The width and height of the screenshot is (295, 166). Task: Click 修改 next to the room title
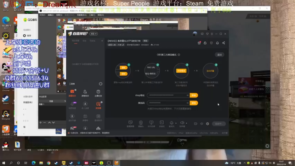tap(145, 41)
